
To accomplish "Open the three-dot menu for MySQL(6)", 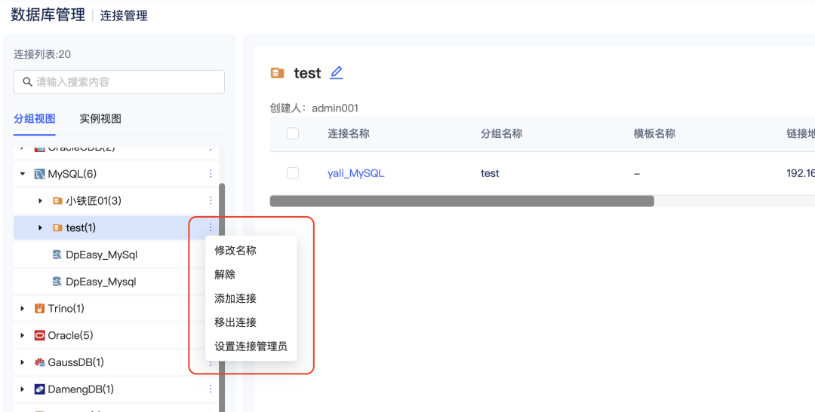I will [211, 173].
